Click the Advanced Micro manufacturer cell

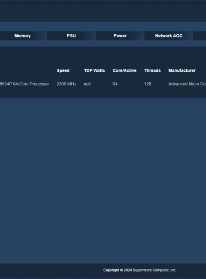(187, 84)
